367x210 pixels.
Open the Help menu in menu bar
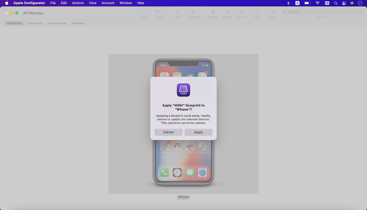[141, 3]
